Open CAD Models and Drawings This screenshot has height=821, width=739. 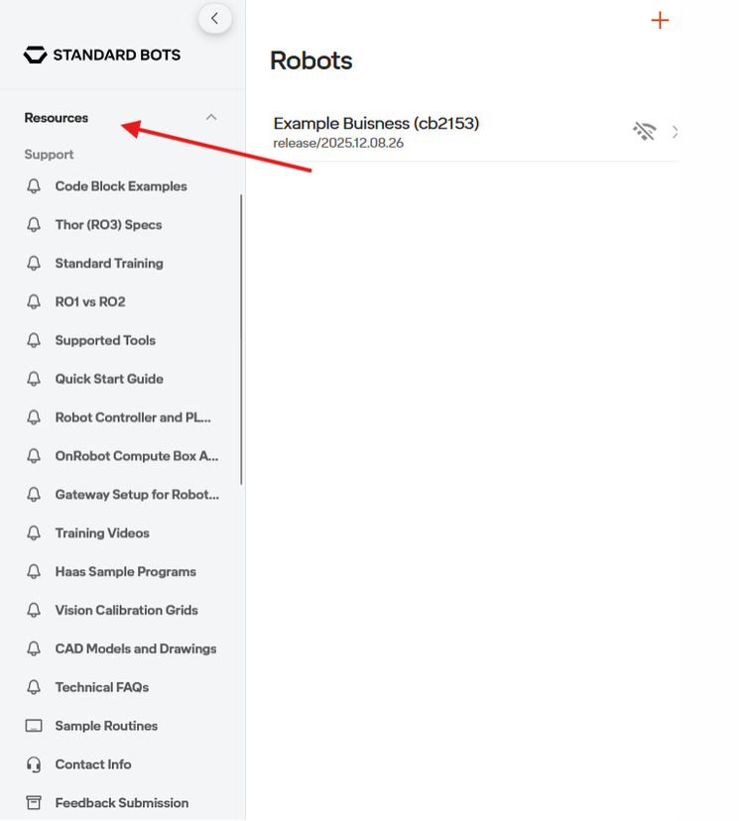pyautogui.click(x=136, y=649)
